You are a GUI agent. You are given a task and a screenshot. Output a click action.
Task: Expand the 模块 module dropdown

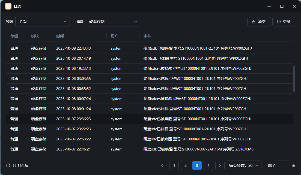pyautogui.click(x=113, y=22)
